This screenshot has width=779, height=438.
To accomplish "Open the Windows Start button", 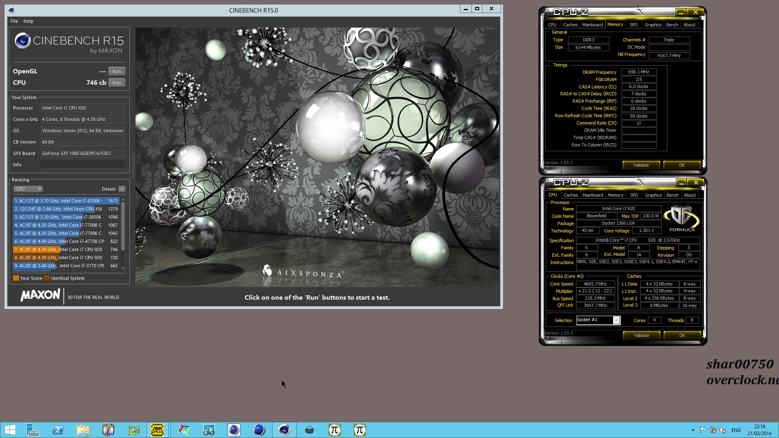I will coord(10,430).
